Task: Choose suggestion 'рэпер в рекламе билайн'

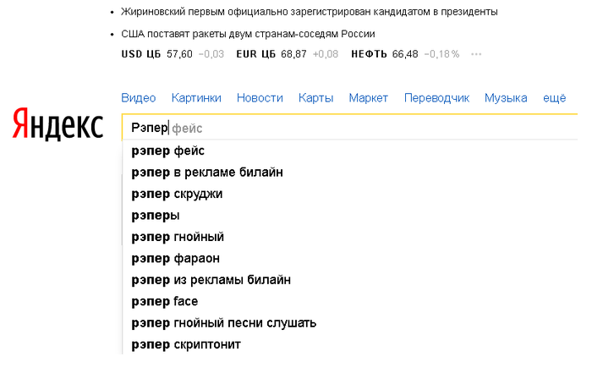Action: [x=207, y=173]
